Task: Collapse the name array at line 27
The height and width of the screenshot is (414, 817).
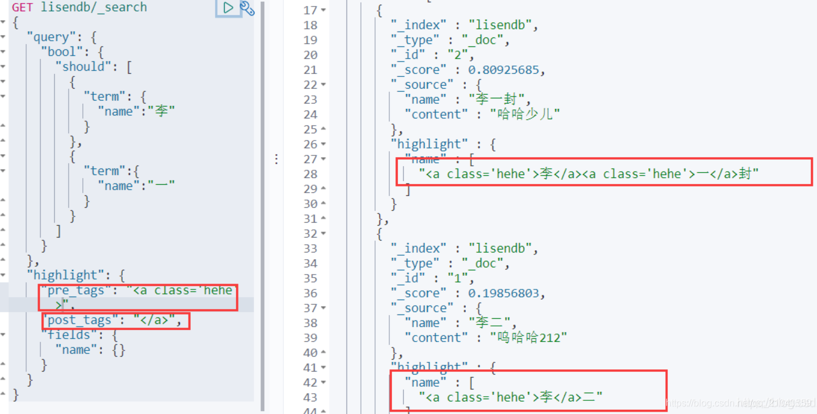Action: click(x=323, y=159)
